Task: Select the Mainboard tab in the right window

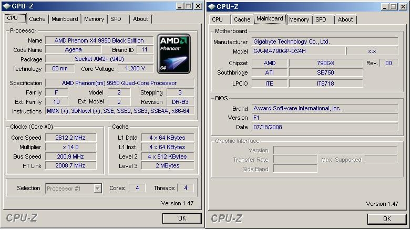Action: pos(270,19)
